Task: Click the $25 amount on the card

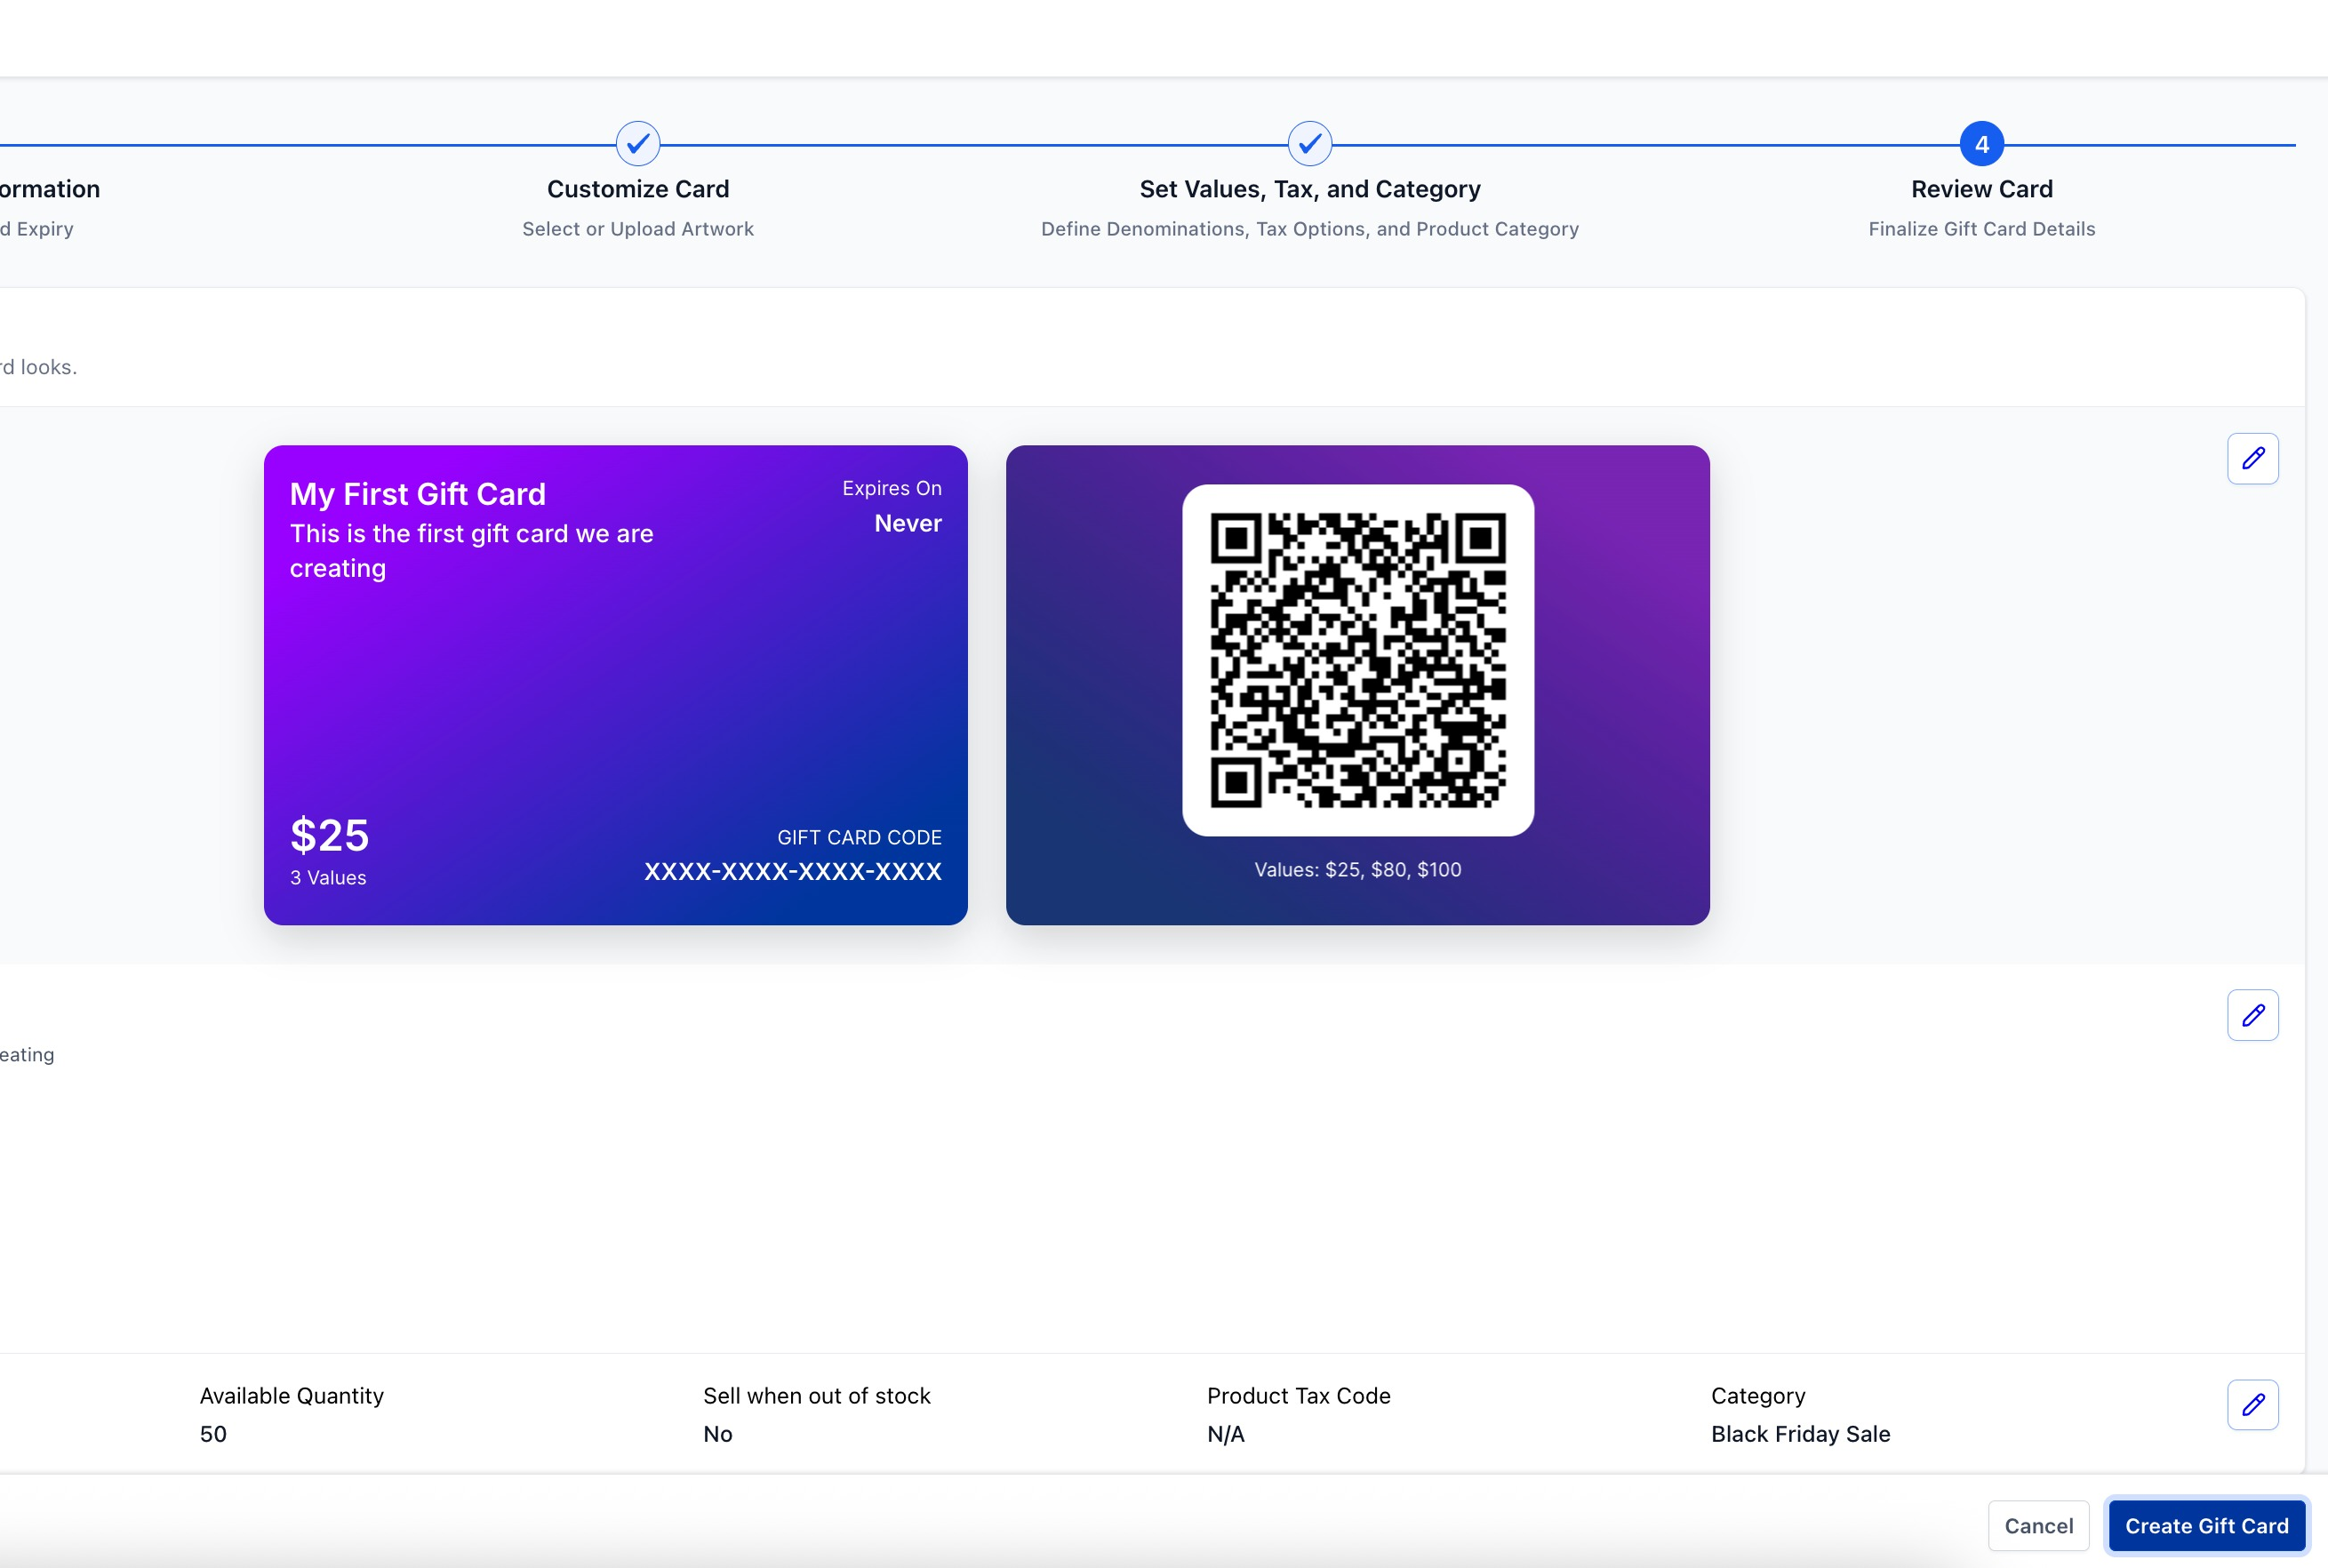Action: (329, 835)
